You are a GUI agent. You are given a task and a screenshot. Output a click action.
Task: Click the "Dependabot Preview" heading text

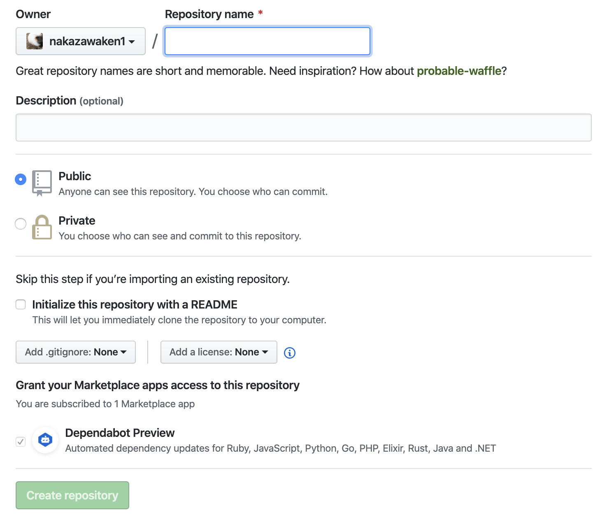(120, 433)
